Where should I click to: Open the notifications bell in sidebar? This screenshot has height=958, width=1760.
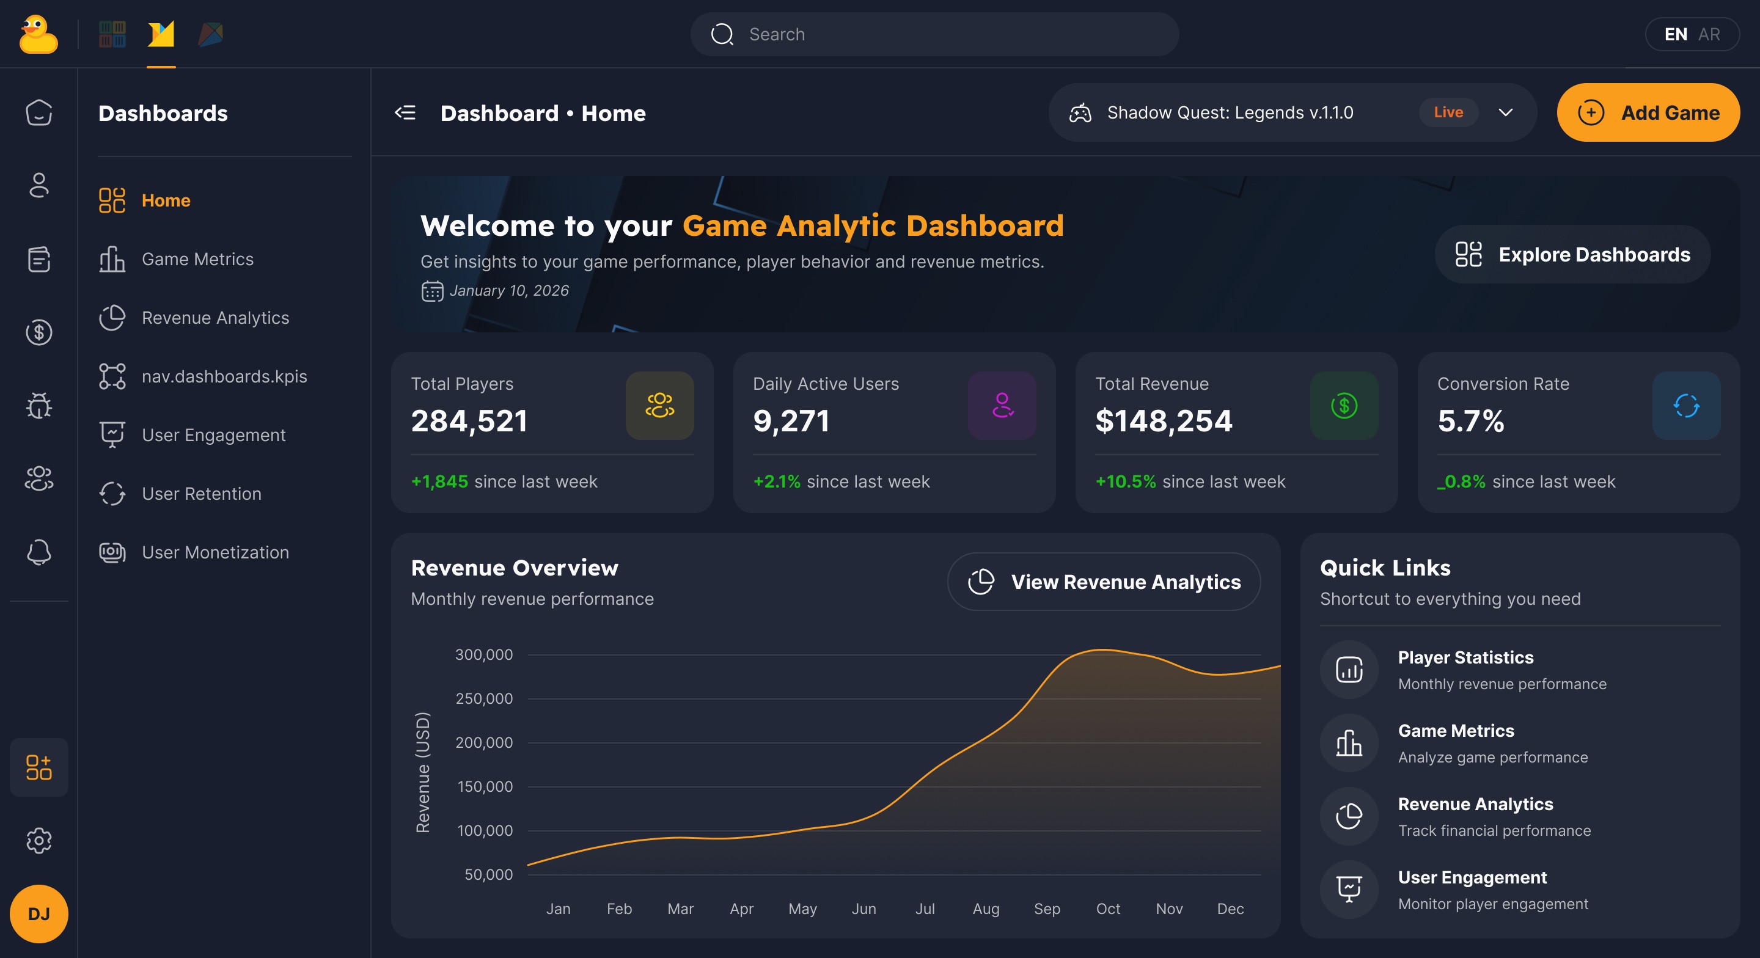click(39, 552)
